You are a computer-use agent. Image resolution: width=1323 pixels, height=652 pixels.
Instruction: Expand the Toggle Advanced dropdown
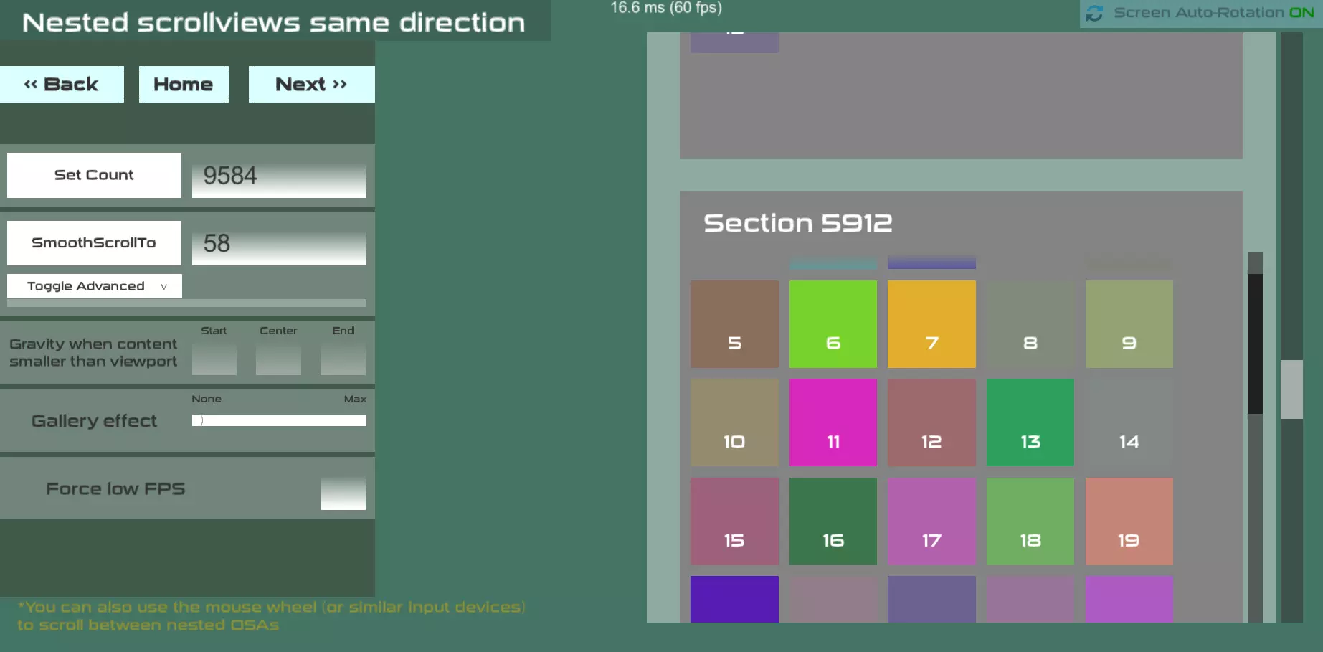[x=94, y=285]
